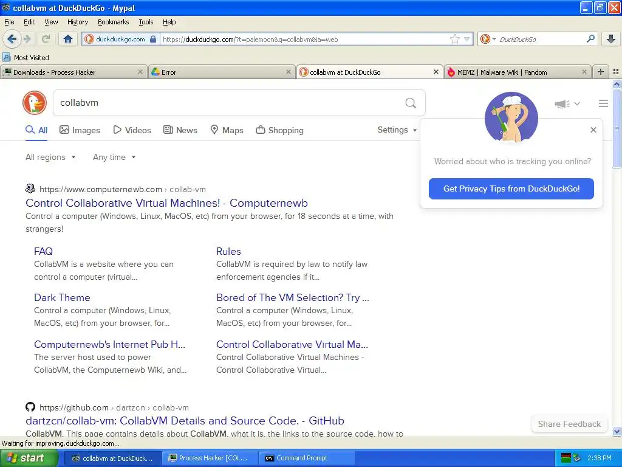Open the View menu
The height and width of the screenshot is (467, 622).
51,22
